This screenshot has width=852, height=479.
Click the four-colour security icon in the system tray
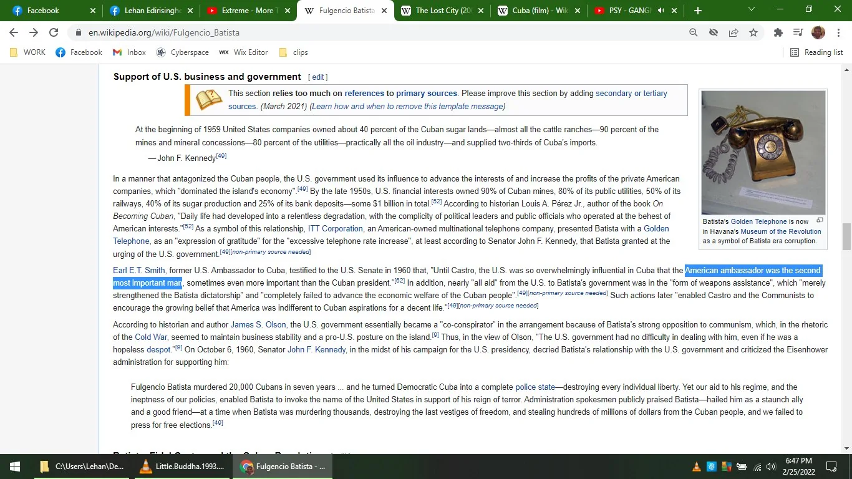[727, 467]
